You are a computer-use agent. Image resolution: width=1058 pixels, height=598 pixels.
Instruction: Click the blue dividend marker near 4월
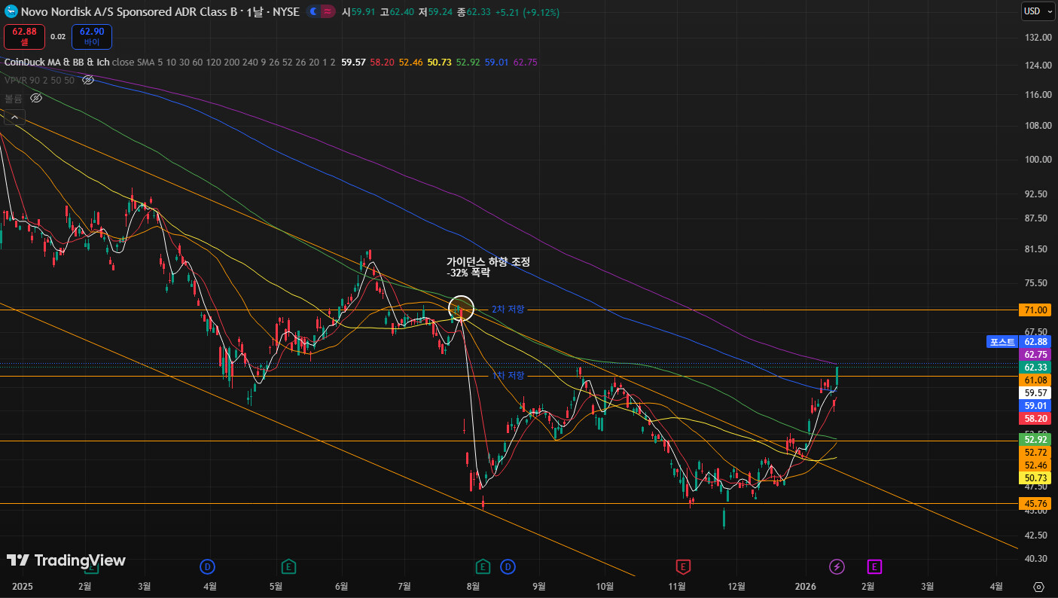207,566
